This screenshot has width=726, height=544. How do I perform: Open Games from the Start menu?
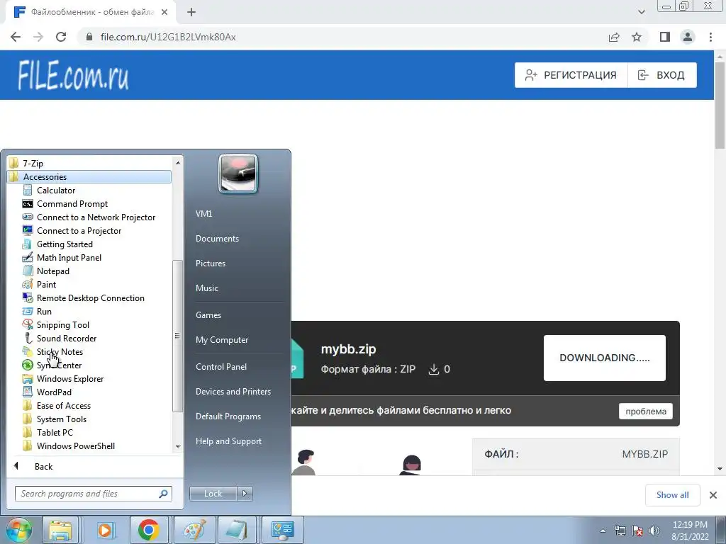coord(208,315)
